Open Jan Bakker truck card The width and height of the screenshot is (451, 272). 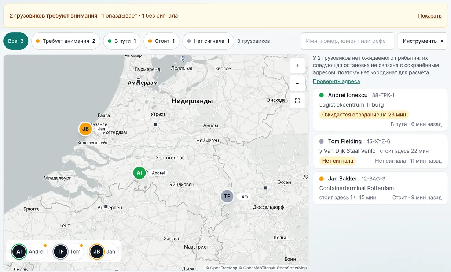click(x=380, y=188)
